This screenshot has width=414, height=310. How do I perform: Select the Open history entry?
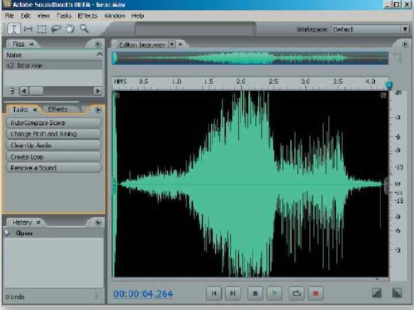click(x=53, y=233)
